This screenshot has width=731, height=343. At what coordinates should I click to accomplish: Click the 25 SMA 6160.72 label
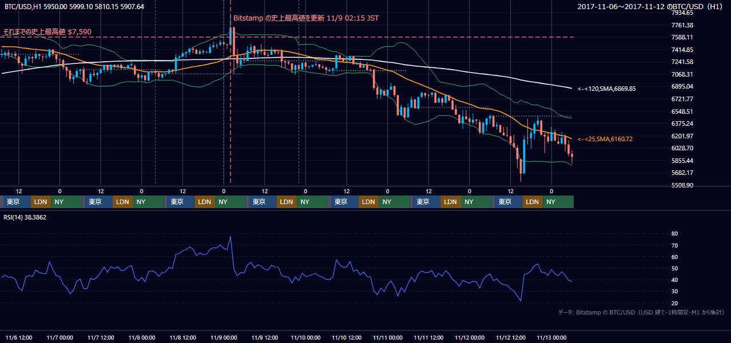tap(605, 139)
